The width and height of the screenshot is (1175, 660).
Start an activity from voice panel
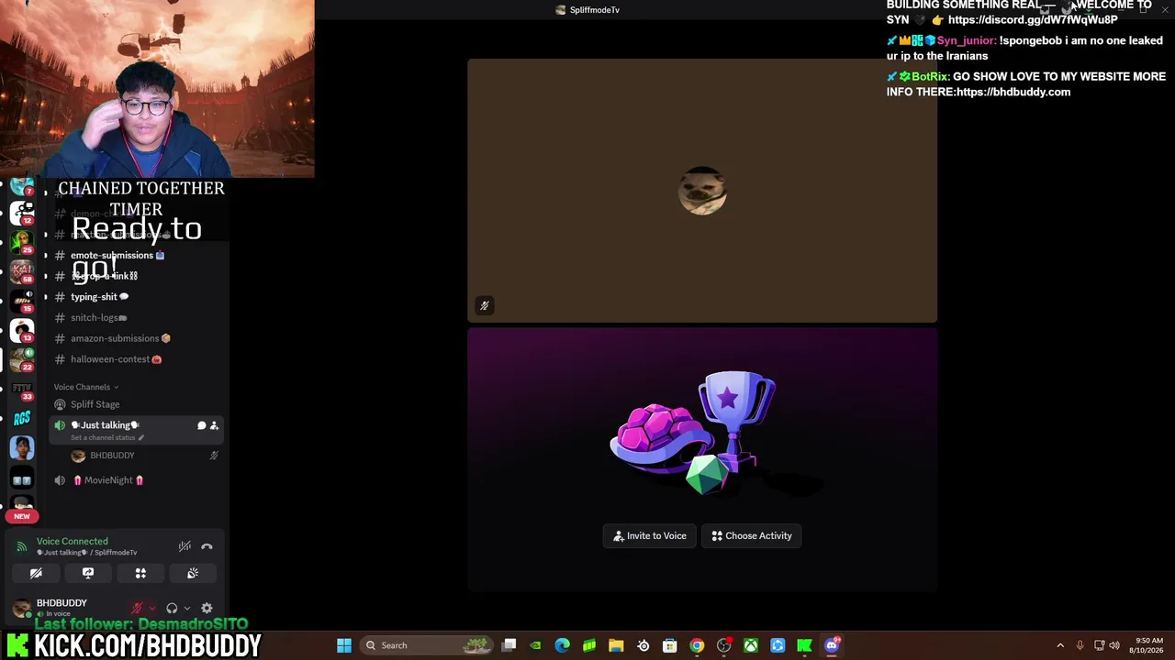140,573
